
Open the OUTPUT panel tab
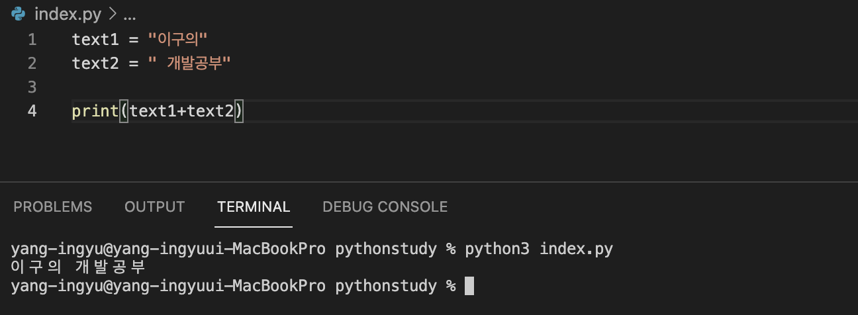[154, 207]
